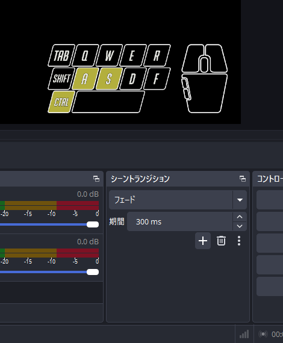The height and width of the screenshot is (343, 283).
Task: Click the first button in the コントロール panel
Action: (270, 200)
